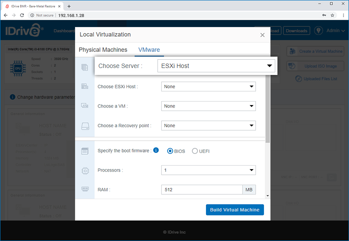Switch to the Physical Machines tab
This screenshot has height=241, width=349.
coord(103,50)
